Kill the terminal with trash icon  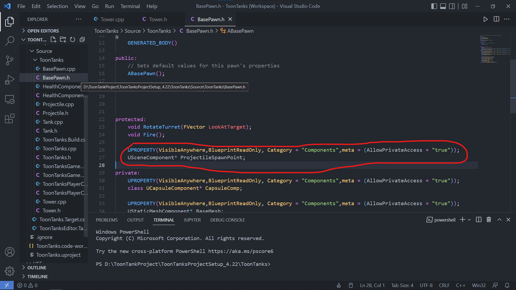(x=489, y=220)
